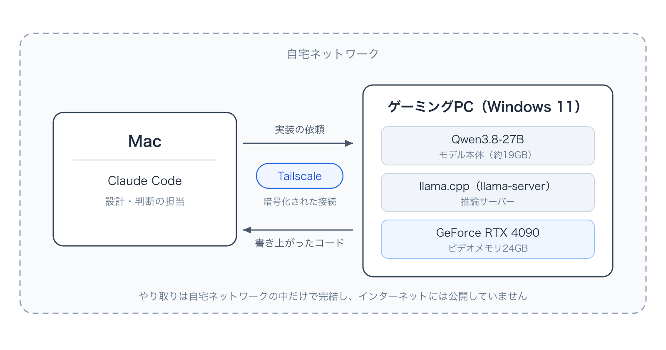This screenshot has height=350, width=666.
Task: Select the GeForce RTX 4090 box
Action: coord(488,239)
